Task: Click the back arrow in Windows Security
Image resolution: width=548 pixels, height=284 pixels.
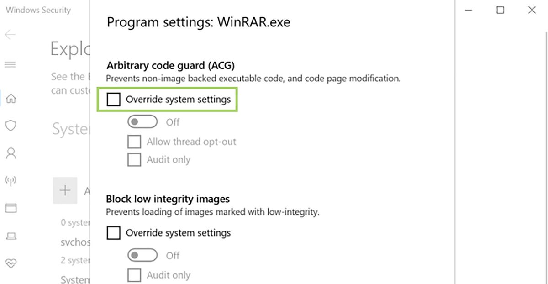Action: coord(10,34)
